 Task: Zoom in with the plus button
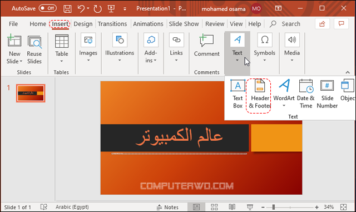tap(317, 207)
